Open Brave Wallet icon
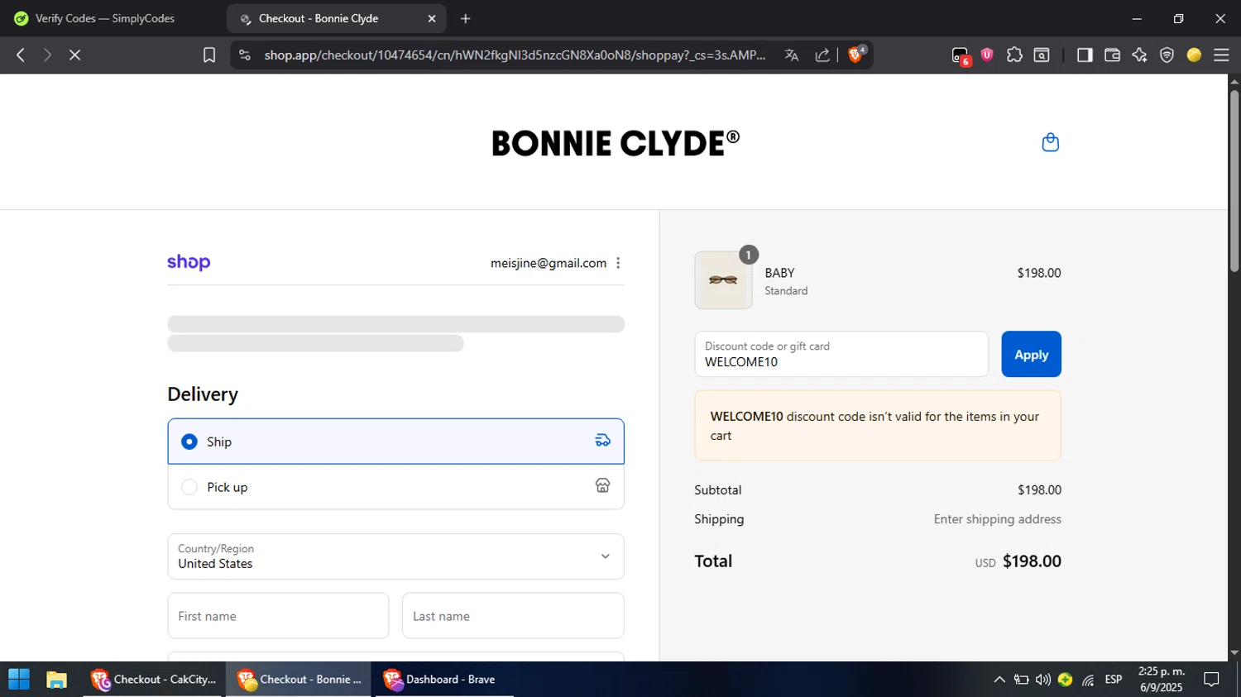Viewport: 1241px width, 697px height. pos(1112,55)
